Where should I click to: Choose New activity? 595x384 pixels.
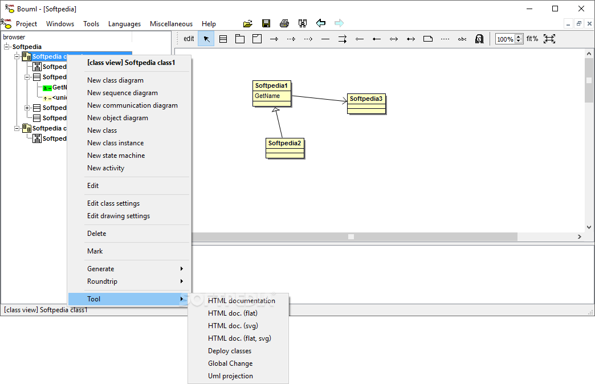pyautogui.click(x=129, y=168)
